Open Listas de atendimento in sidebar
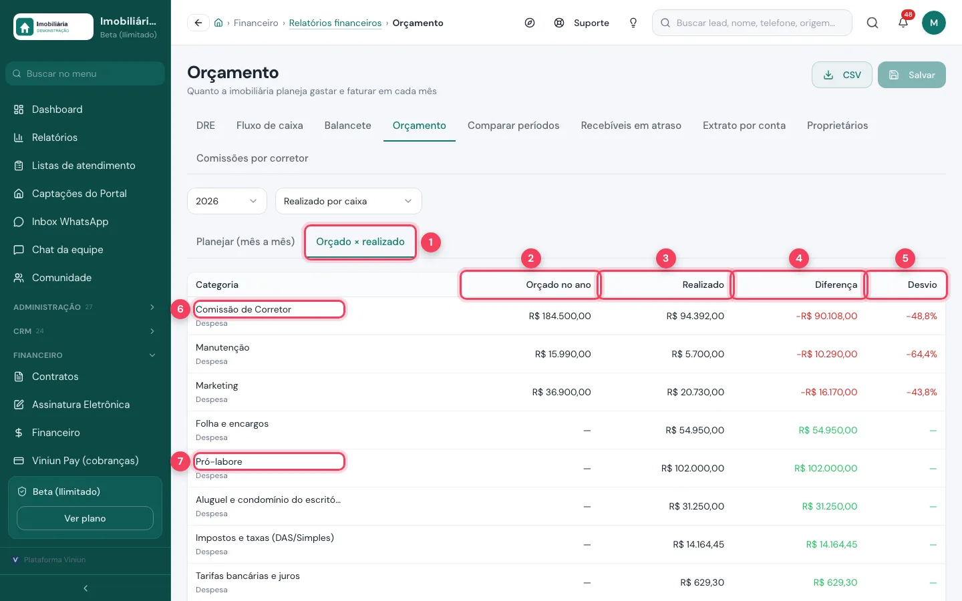The image size is (962, 601). pos(86,166)
